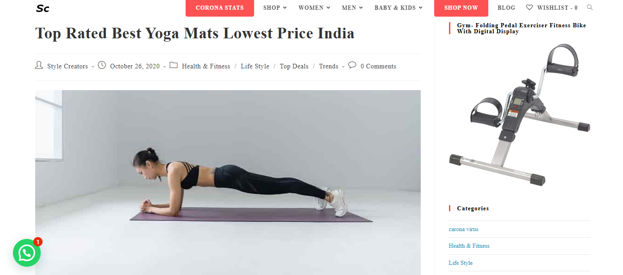Click the CORONA STATS button
Screen dimensions: 623x275
pyautogui.click(x=220, y=8)
